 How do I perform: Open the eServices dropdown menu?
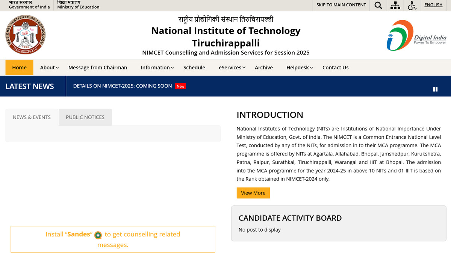pos(232,67)
